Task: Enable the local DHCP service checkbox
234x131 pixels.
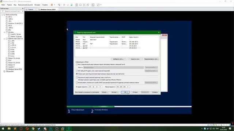Action: pos(77,83)
